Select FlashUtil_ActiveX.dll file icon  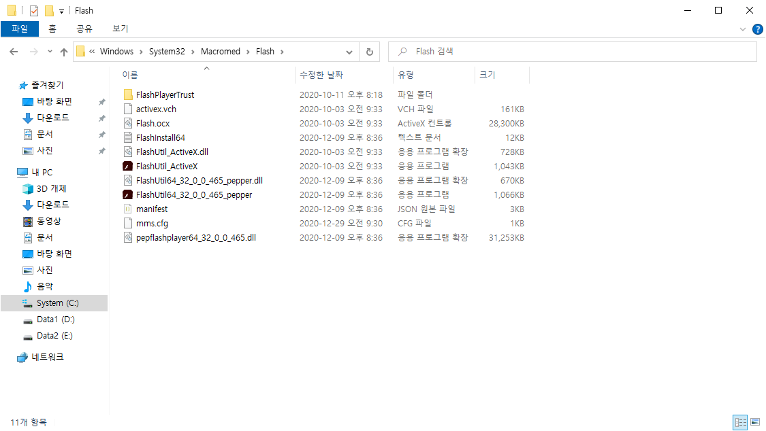click(x=128, y=152)
